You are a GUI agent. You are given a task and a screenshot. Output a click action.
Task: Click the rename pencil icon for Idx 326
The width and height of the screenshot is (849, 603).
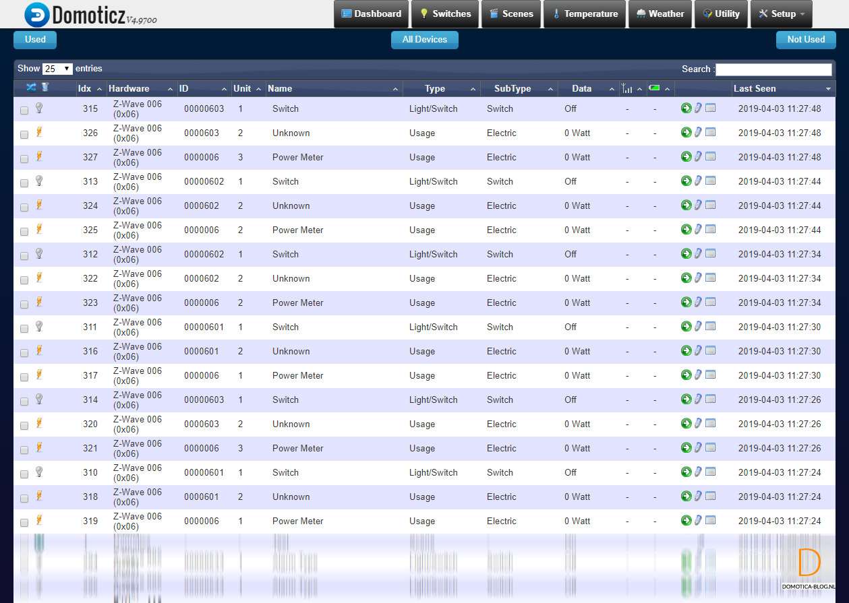tap(699, 132)
